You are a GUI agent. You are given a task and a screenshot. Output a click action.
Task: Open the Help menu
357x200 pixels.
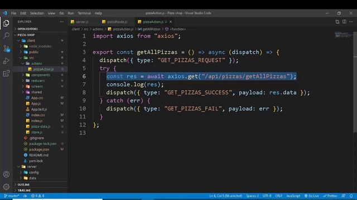coord(98,13)
